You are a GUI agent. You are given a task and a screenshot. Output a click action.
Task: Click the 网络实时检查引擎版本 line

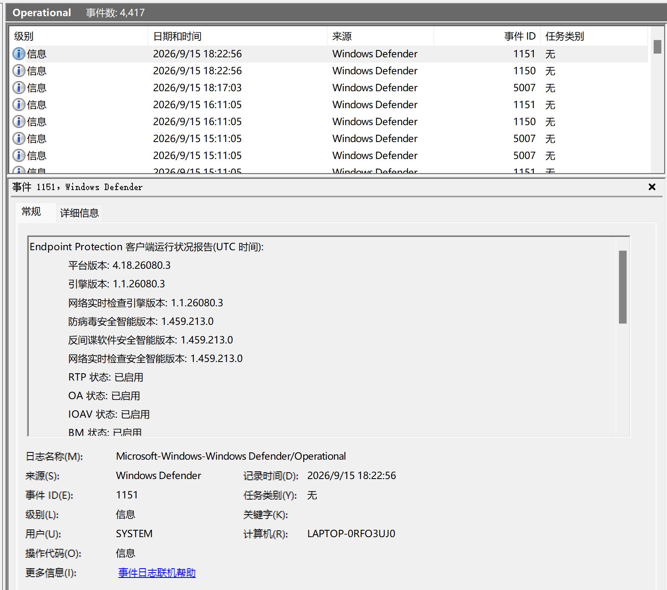145,303
